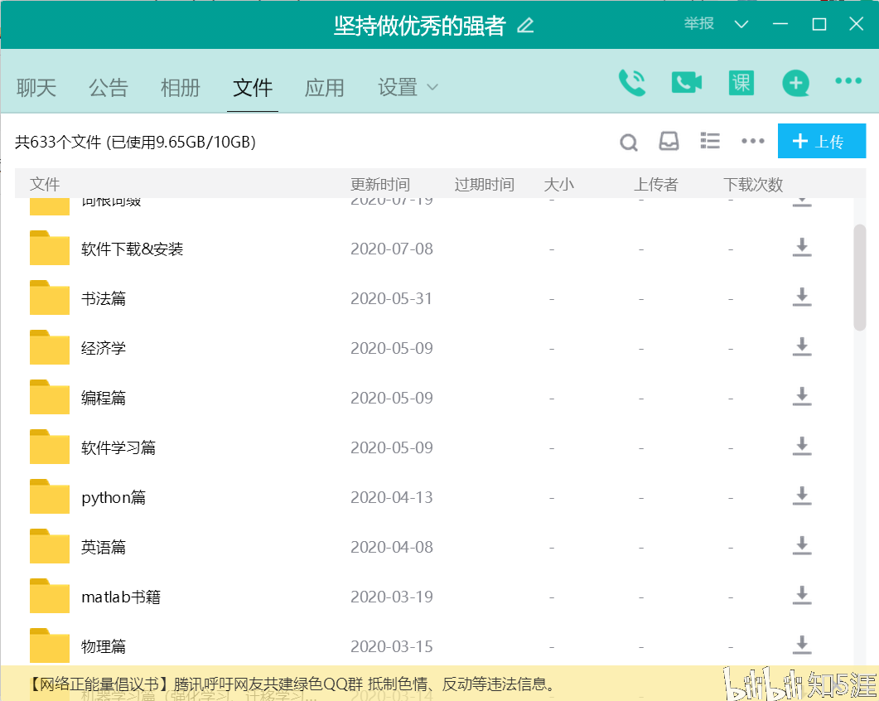
Task: Select the 文件 tab
Action: coord(253,88)
